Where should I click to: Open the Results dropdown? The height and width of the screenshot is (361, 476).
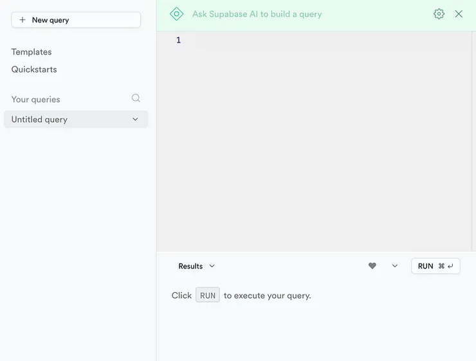(196, 266)
